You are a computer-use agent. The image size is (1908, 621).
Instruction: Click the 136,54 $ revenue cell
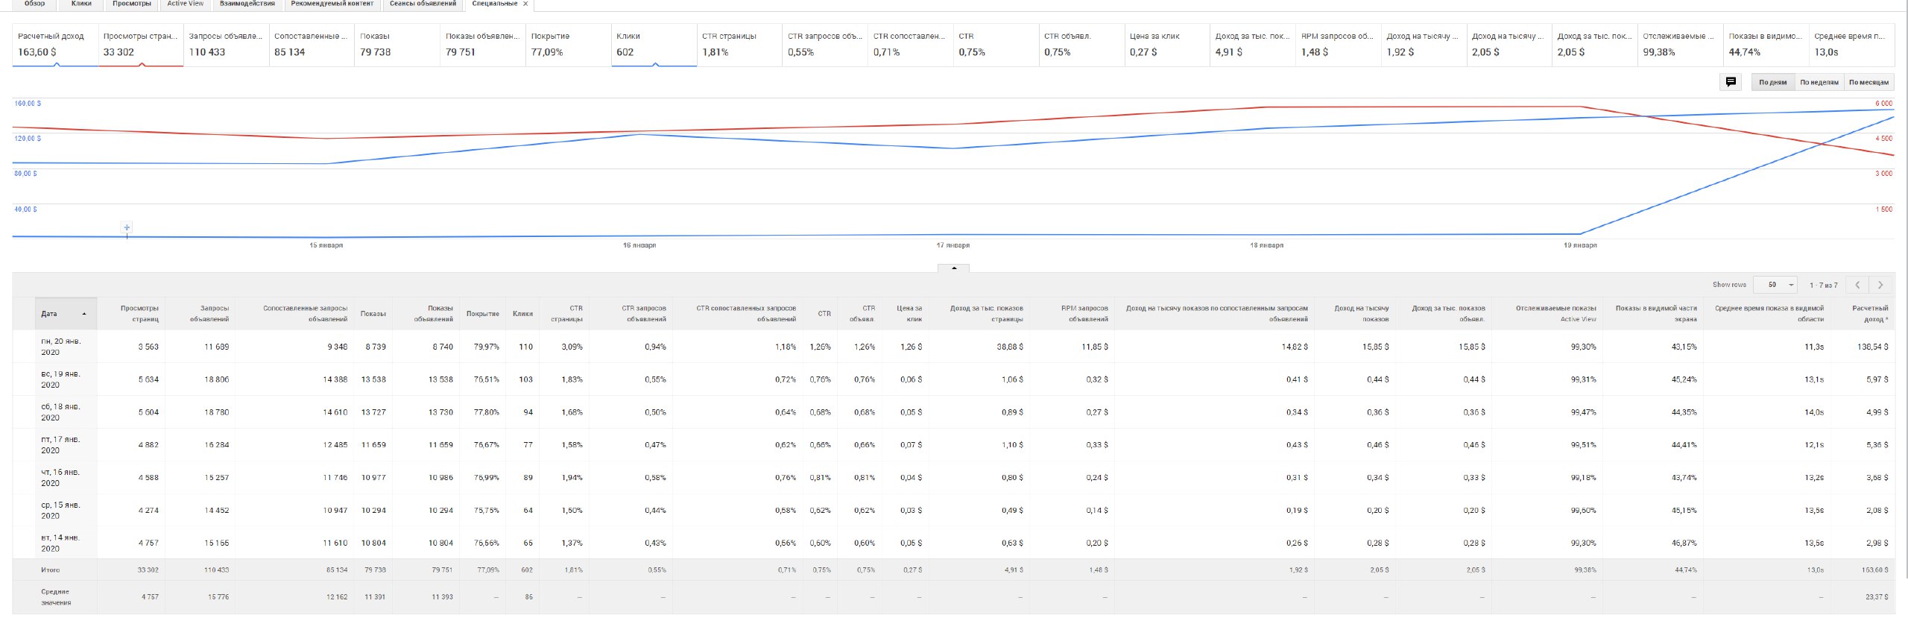pyautogui.click(x=1872, y=347)
